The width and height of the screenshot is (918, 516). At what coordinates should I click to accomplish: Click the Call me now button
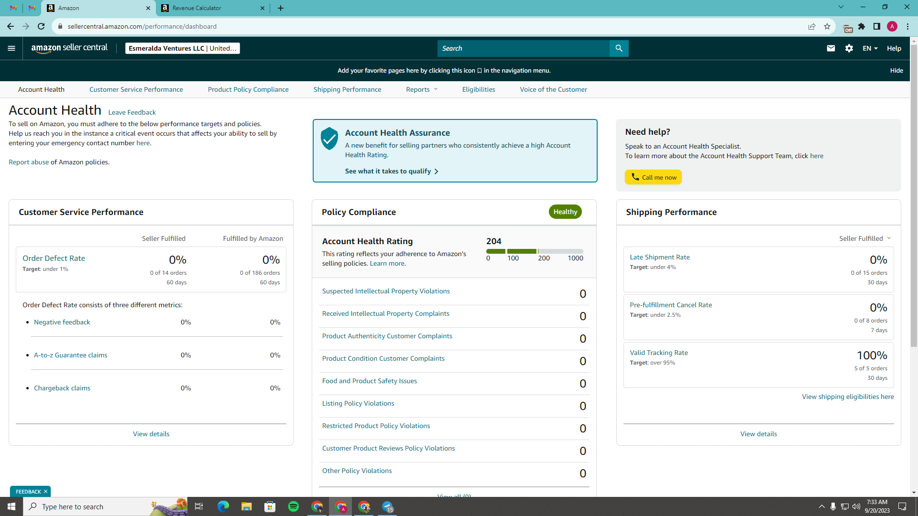click(x=653, y=177)
